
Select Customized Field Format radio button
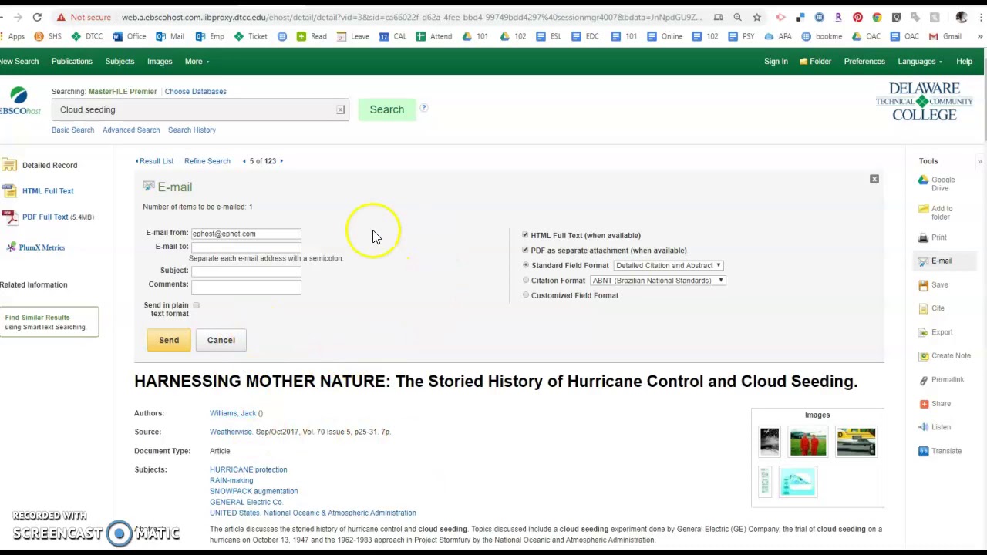click(526, 294)
